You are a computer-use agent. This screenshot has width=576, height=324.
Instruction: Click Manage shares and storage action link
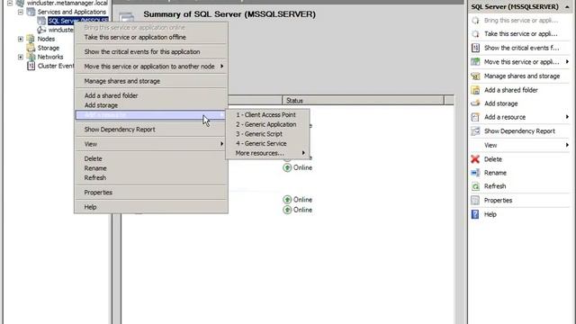(522, 76)
